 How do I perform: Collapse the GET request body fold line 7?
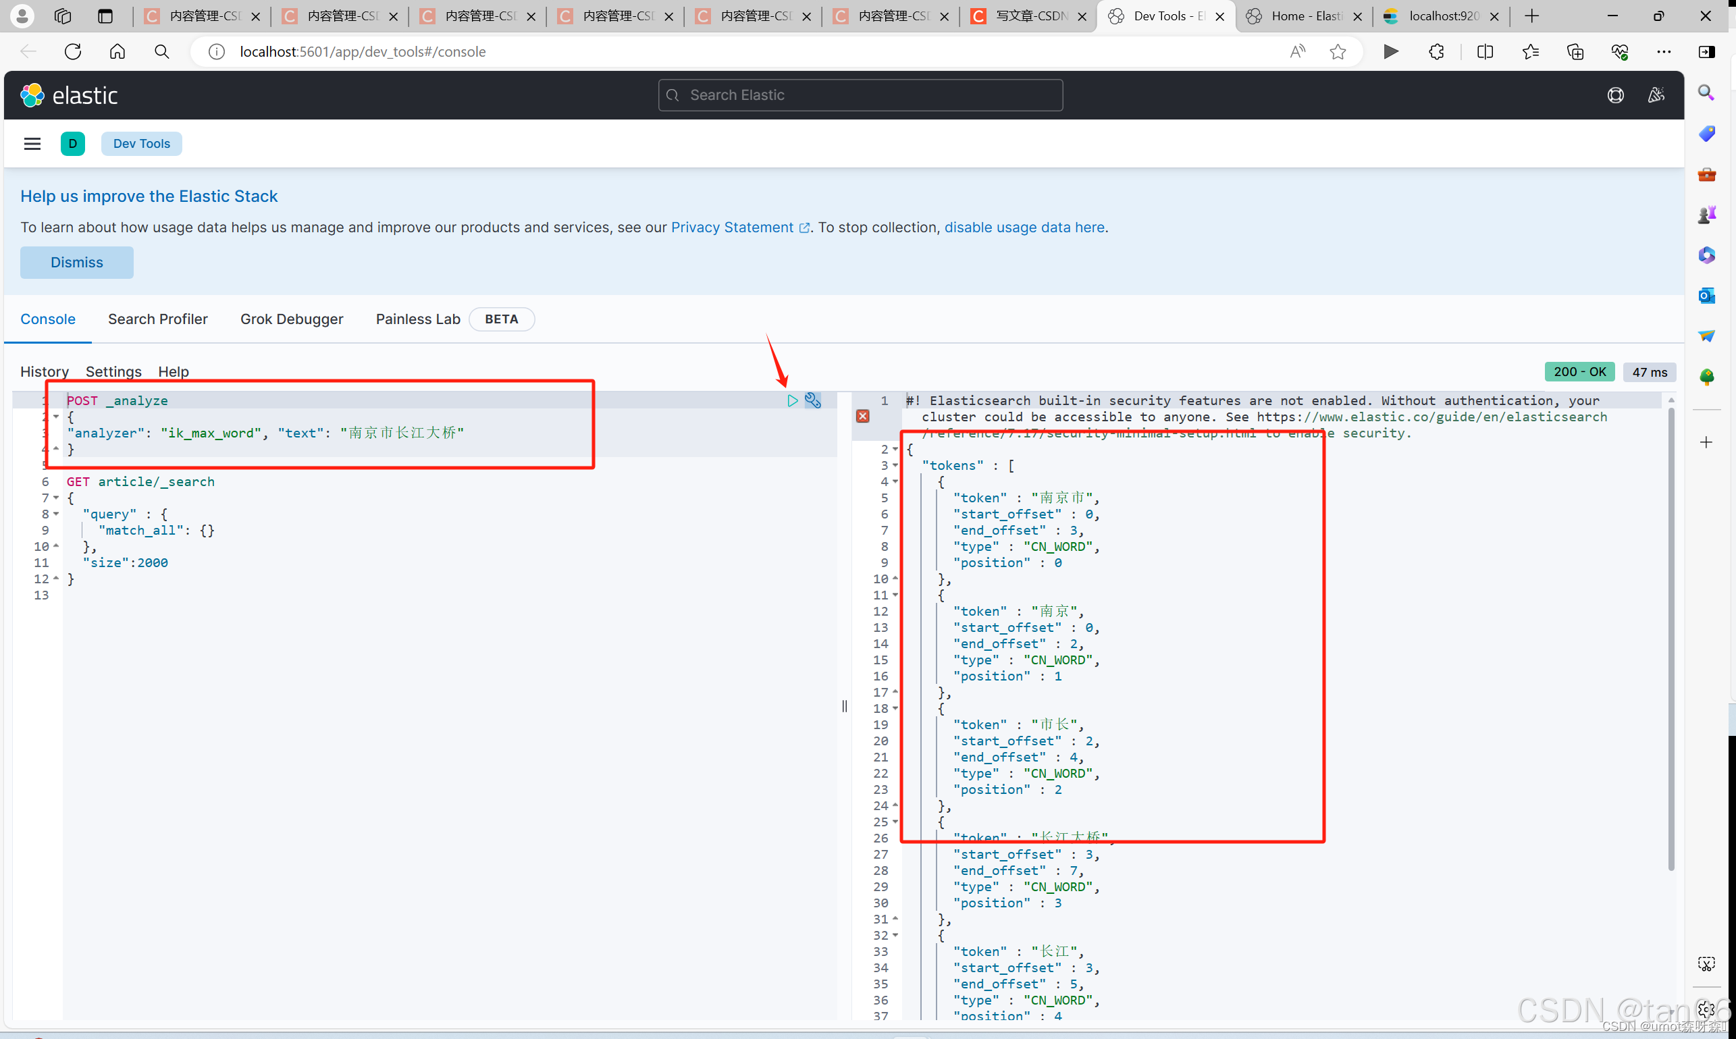[56, 498]
